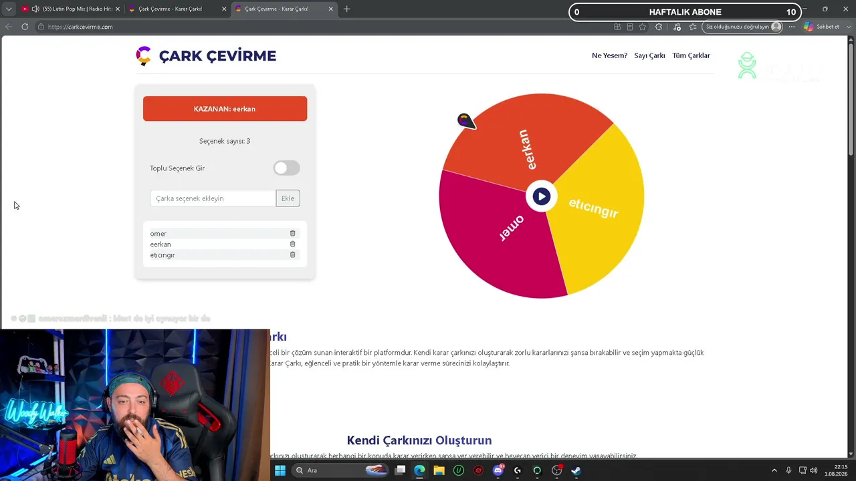
Task: Delete the eerkan entry from the list
Action: (x=292, y=244)
